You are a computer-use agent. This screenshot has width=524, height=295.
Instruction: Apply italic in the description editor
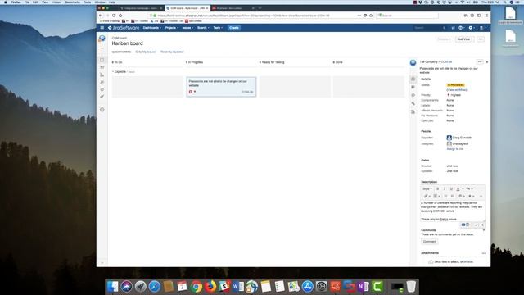coord(444,189)
